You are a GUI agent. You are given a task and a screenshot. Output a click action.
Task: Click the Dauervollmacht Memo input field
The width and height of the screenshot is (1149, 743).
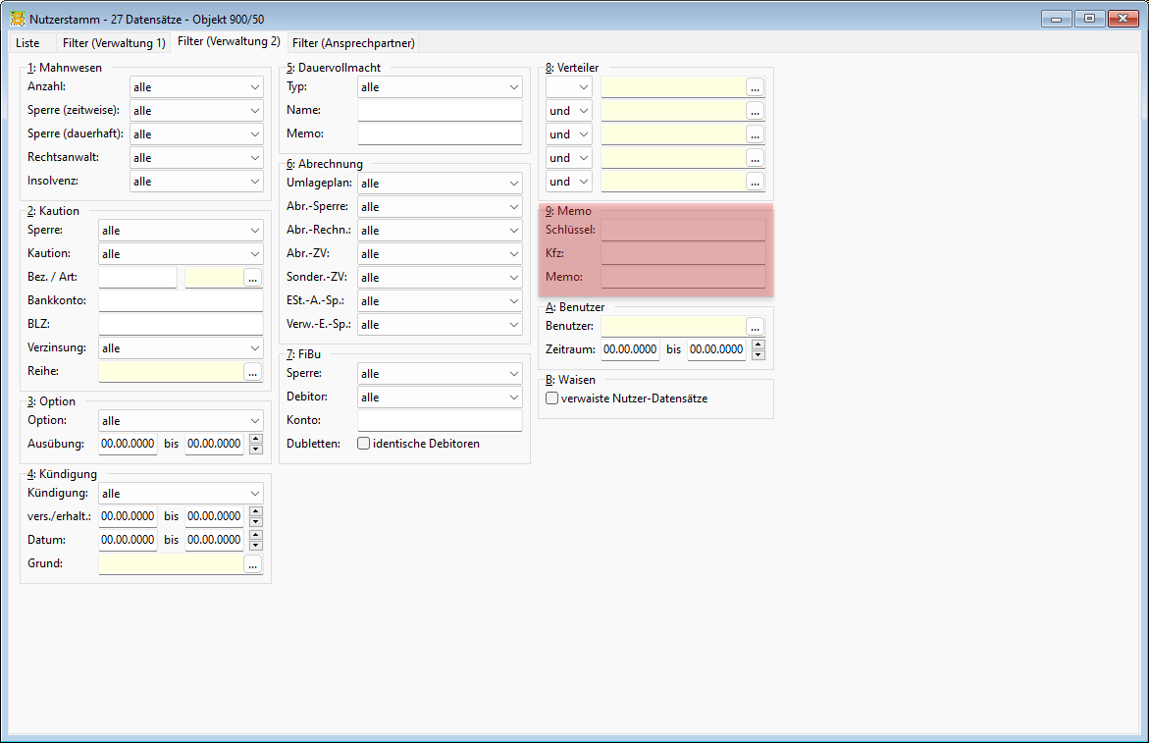tap(440, 133)
